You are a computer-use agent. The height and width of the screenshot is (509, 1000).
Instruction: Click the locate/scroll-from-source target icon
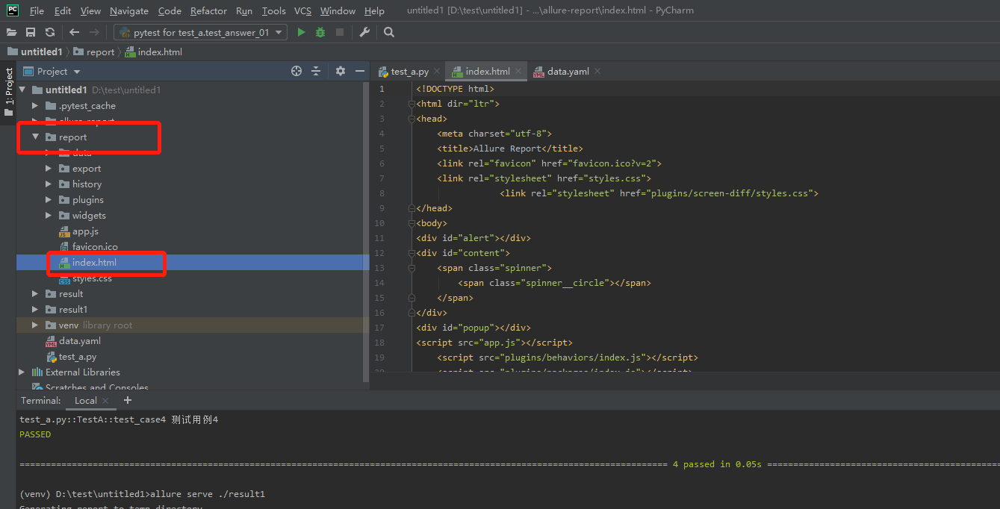(x=296, y=71)
